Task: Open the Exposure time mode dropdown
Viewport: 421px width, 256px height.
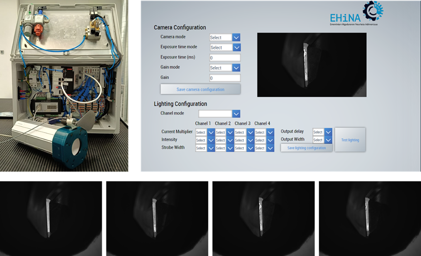Action: (225, 47)
